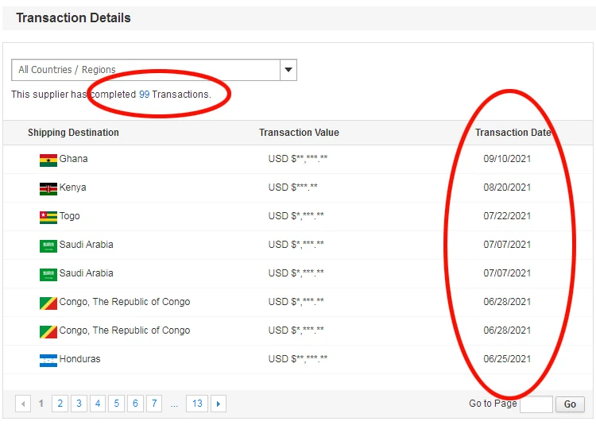The width and height of the screenshot is (596, 429).
Task: Click the Togo flag icon
Action: coord(48,217)
